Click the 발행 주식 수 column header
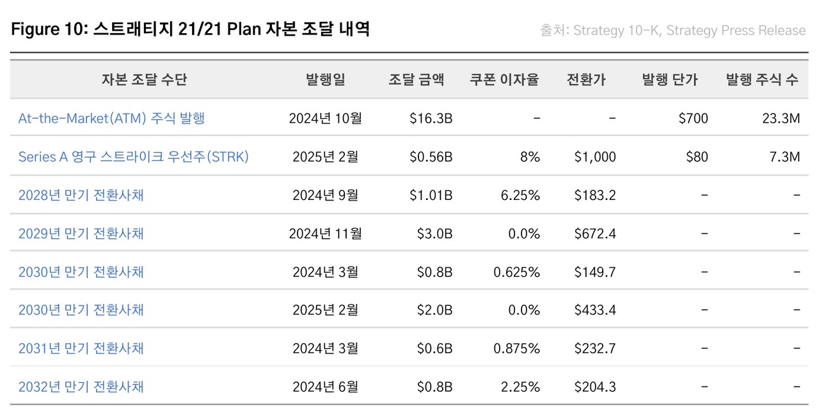This screenshot has height=414, width=819. [x=762, y=80]
